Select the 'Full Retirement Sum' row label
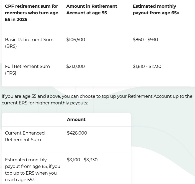195x184 pixels. click(27, 66)
